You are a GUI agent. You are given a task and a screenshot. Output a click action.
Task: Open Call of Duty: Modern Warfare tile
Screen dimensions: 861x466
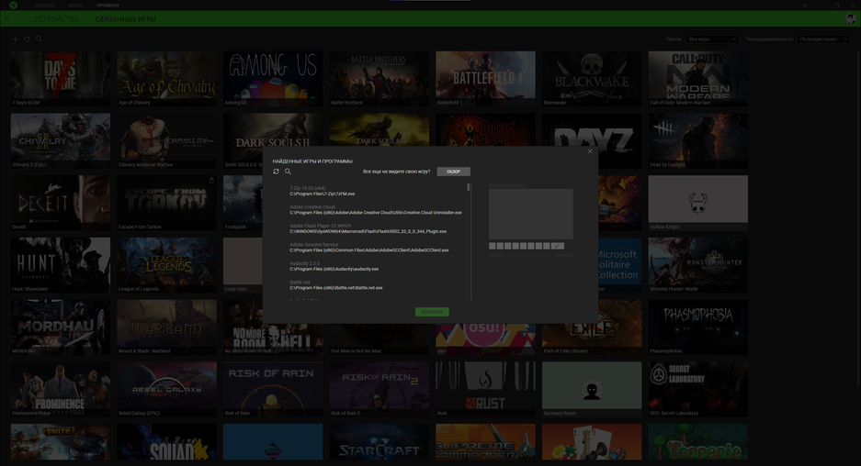click(698, 78)
